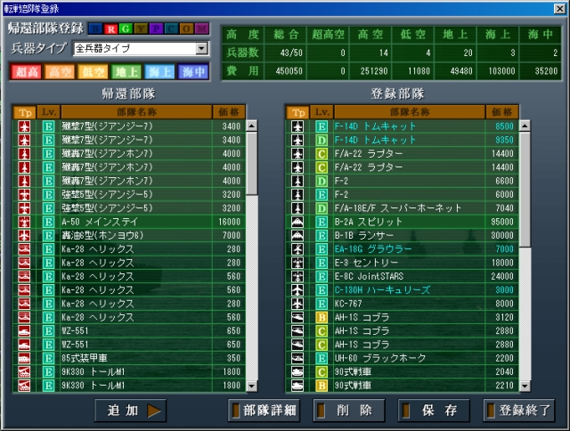This screenshot has height=431, width=570.
Task: Click the tanker icon for KC-767
Action: [297, 304]
